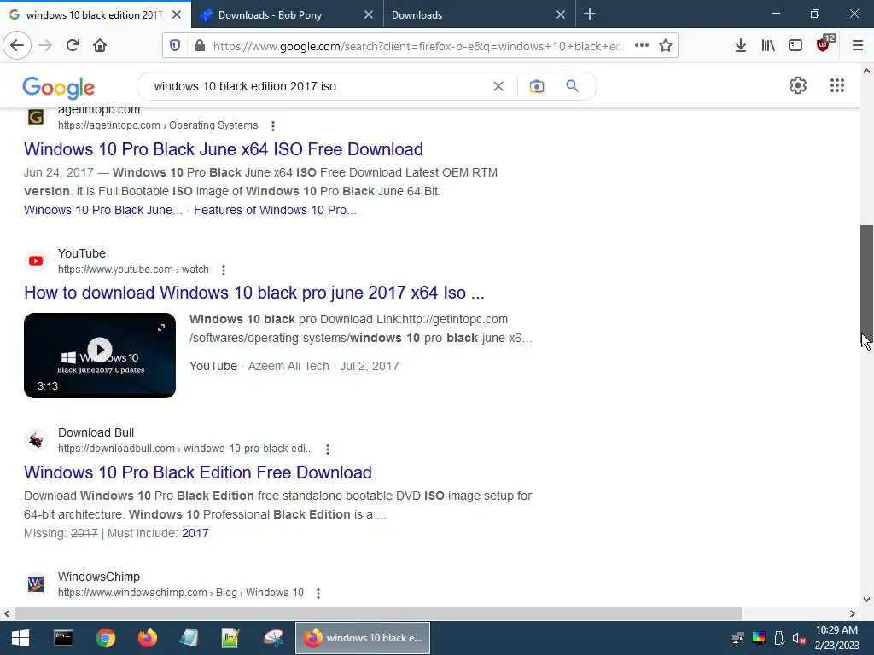Open windows 10 black e... taskbar button

[362, 638]
